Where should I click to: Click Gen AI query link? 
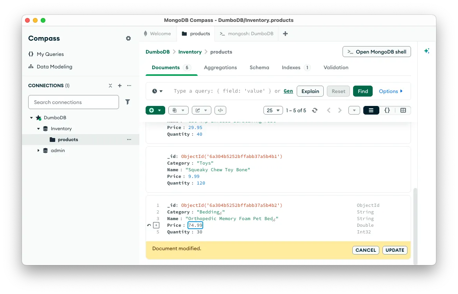pyautogui.click(x=288, y=91)
